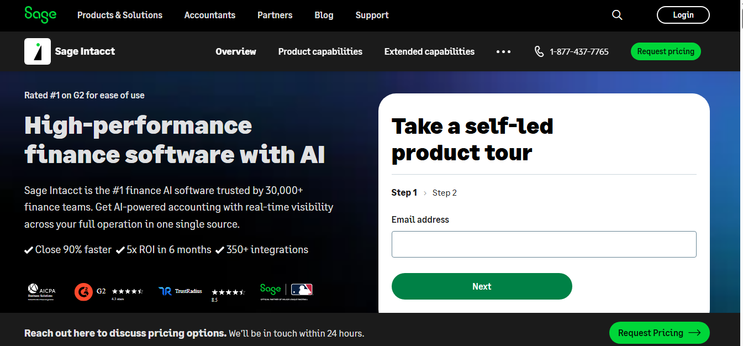
Task: Switch to Product capabilities tab
Action: coord(320,51)
